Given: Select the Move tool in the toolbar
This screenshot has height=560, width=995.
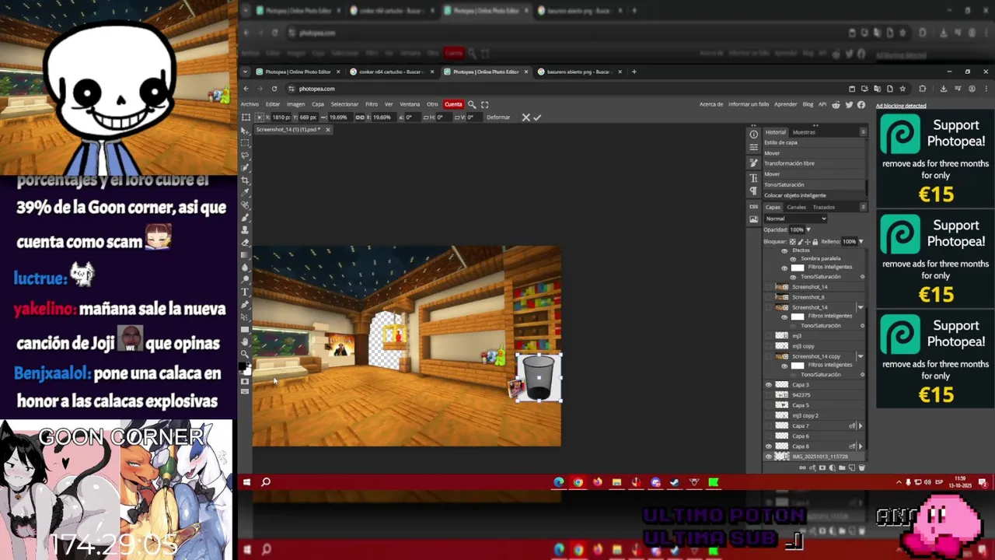Looking at the screenshot, I should pos(246,130).
